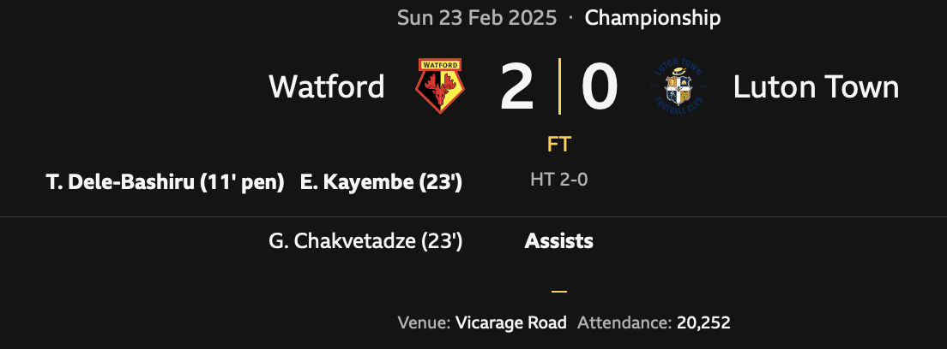Click the yellow dash below Assists

pos(559,291)
